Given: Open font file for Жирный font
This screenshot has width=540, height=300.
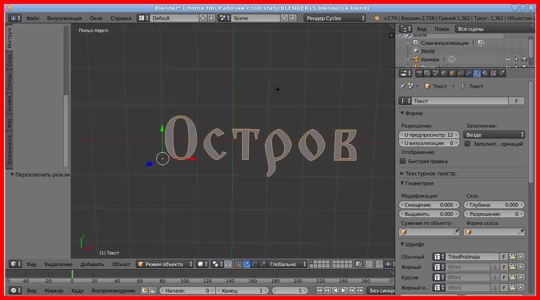Looking at the screenshot, I should (512, 267).
